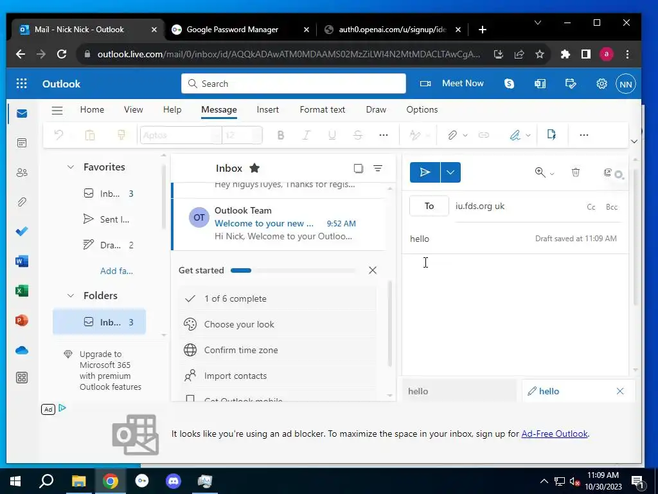Screen dimensions: 658x494
Task: Open Sent Items in Favorites
Action: (x=107, y=219)
